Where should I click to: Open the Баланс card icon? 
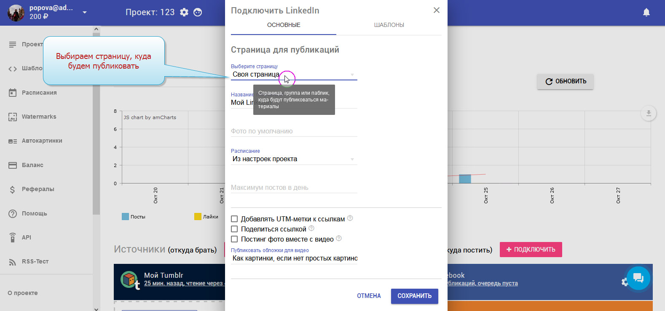click(x=13, y=165)
